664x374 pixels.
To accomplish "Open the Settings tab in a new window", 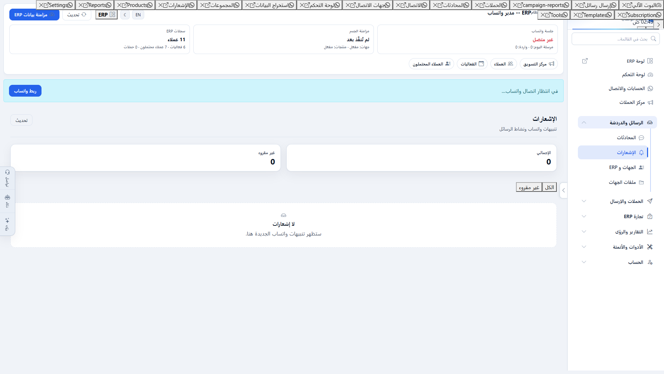I will (47, 5).
